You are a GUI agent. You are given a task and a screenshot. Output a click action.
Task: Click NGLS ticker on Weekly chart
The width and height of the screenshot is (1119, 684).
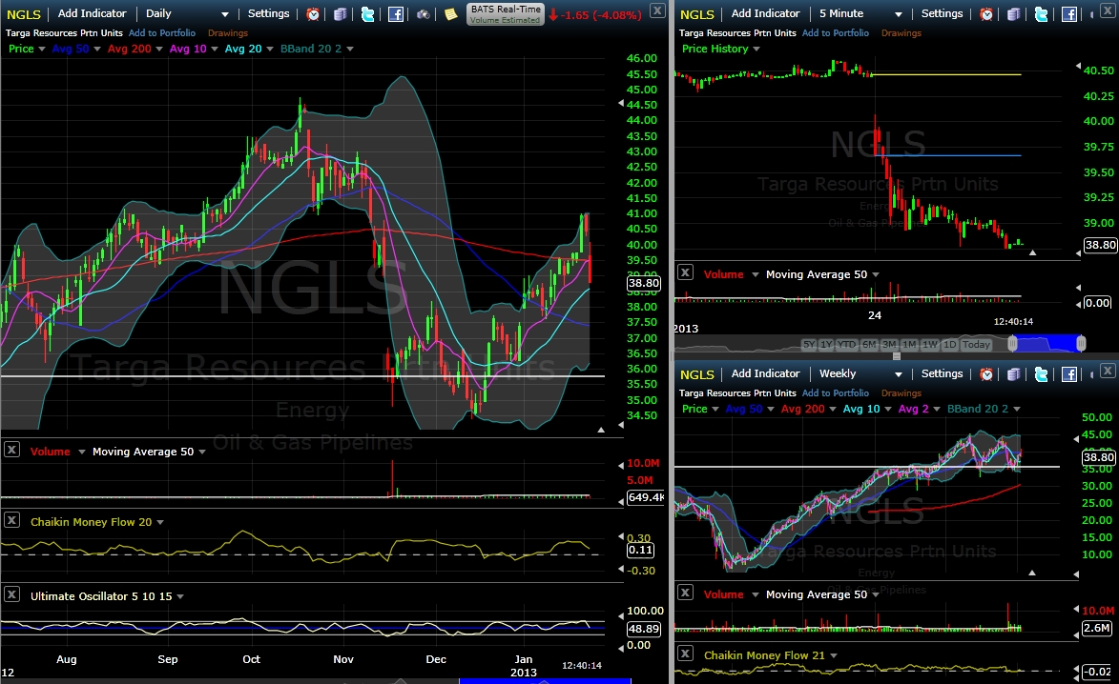696,374
